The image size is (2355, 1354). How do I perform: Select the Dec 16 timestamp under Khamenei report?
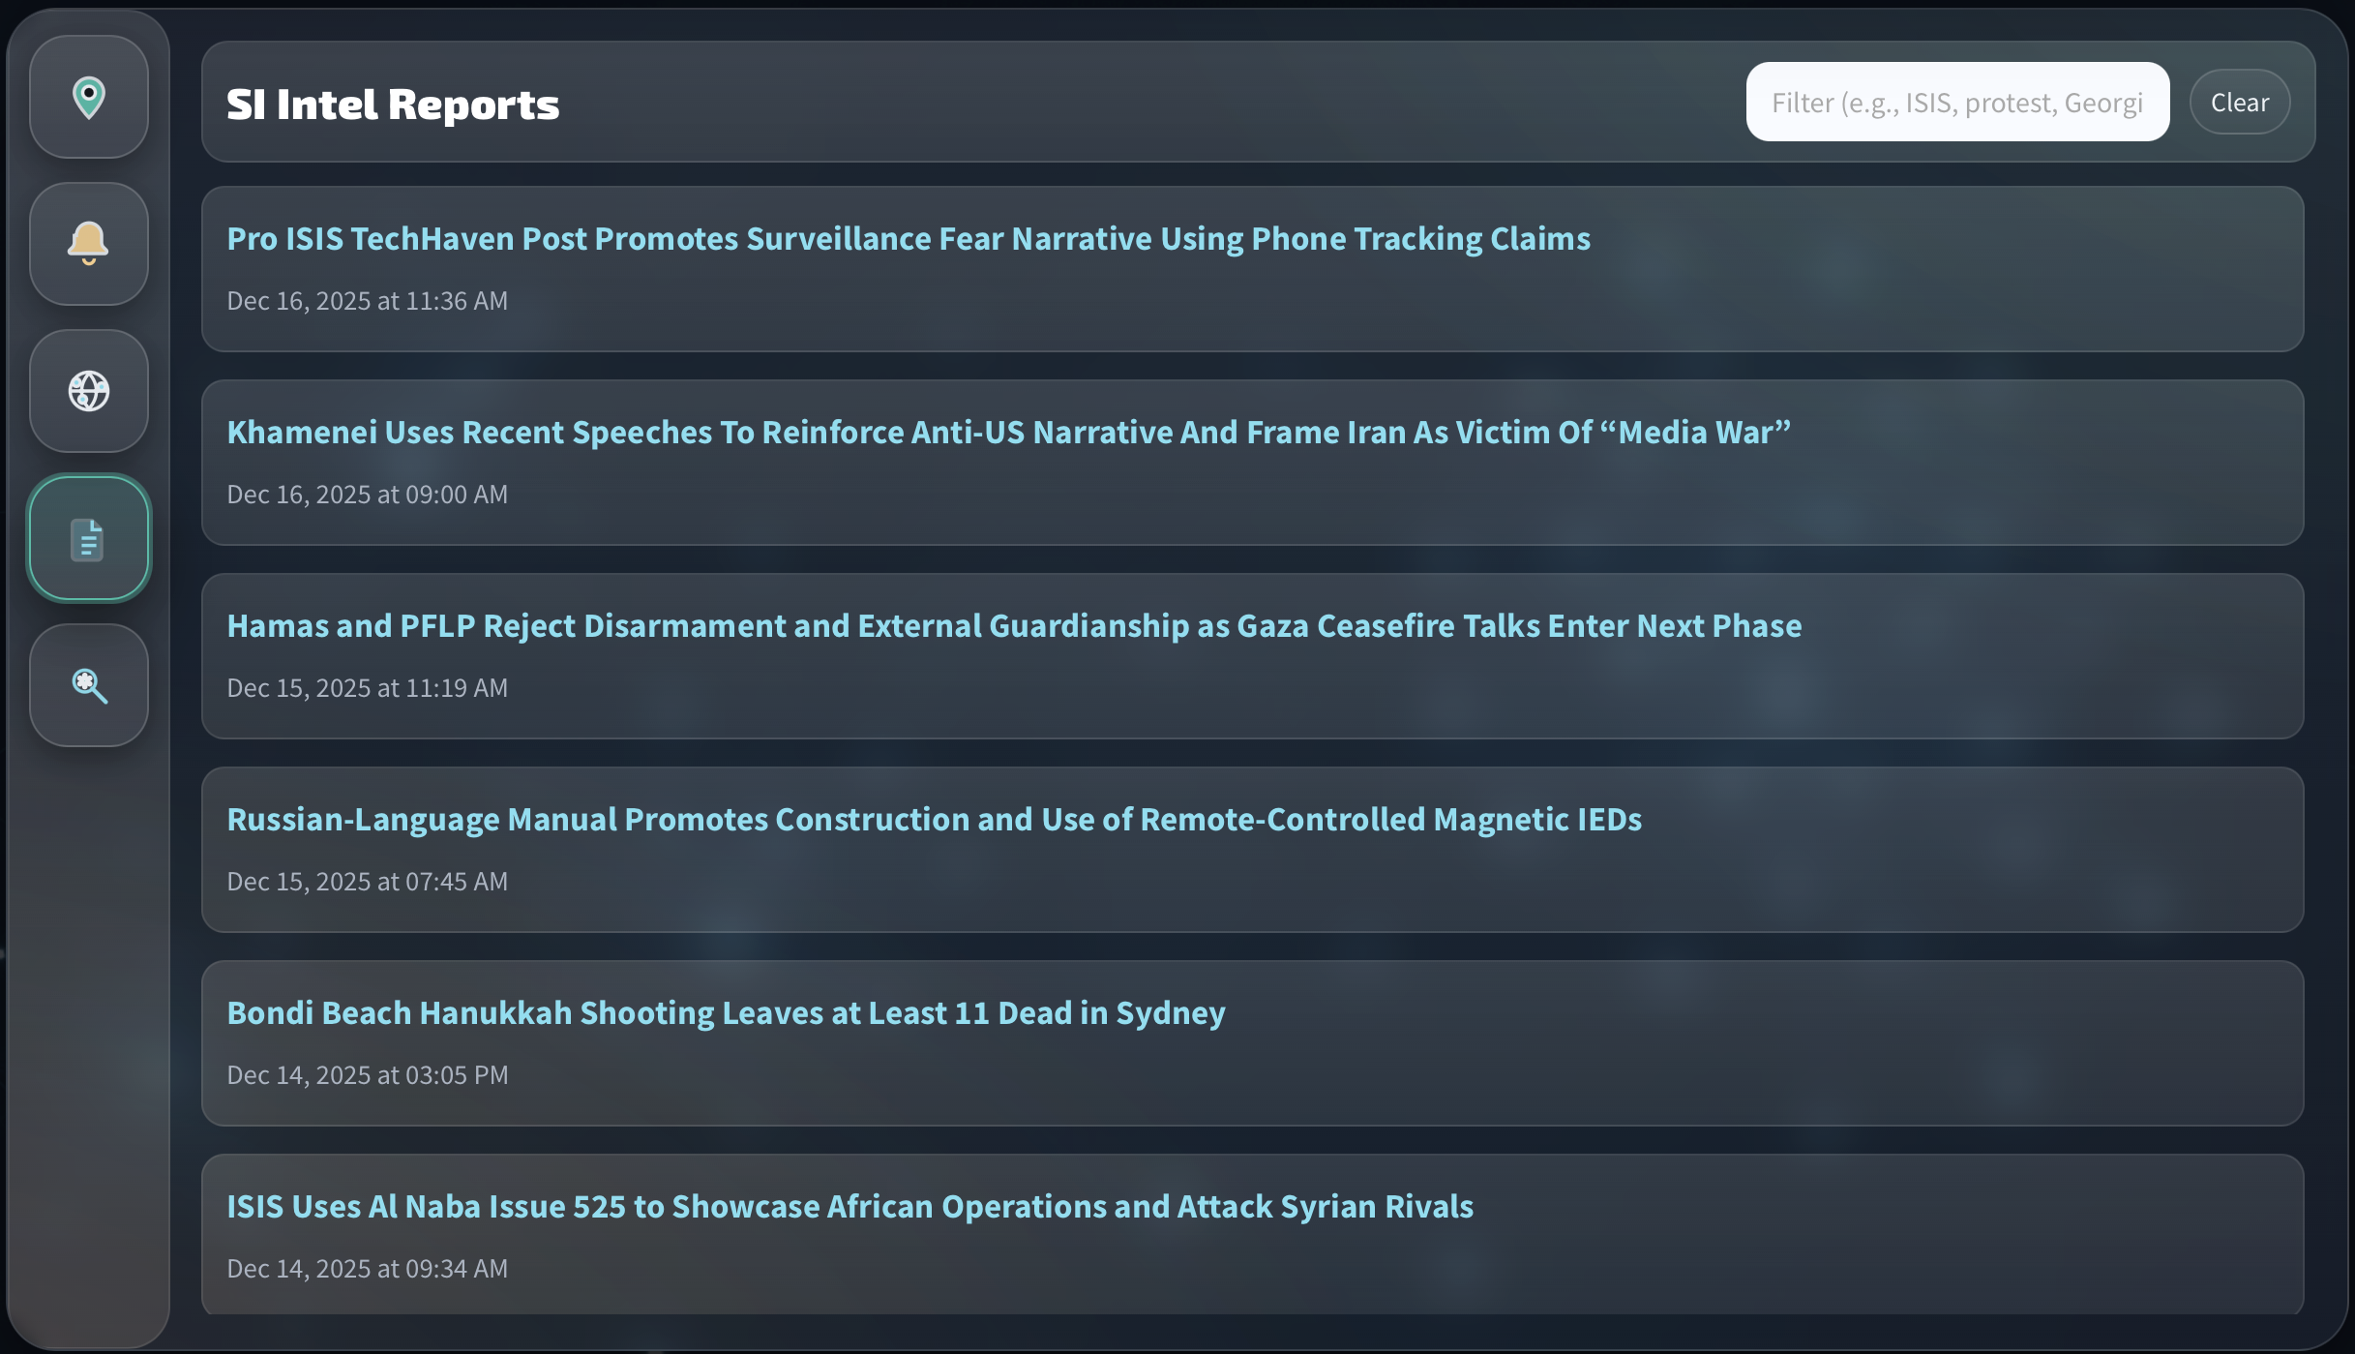(x=367, y=494)
